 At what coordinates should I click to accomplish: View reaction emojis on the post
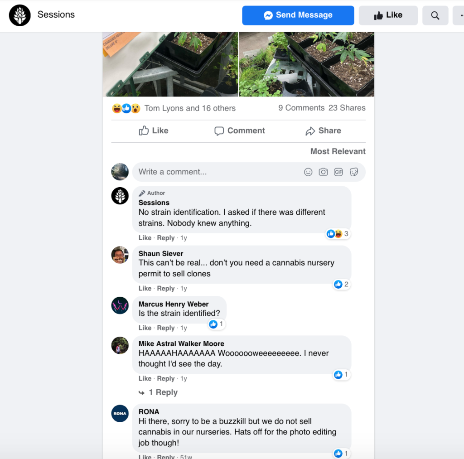[x=126, y=108]
